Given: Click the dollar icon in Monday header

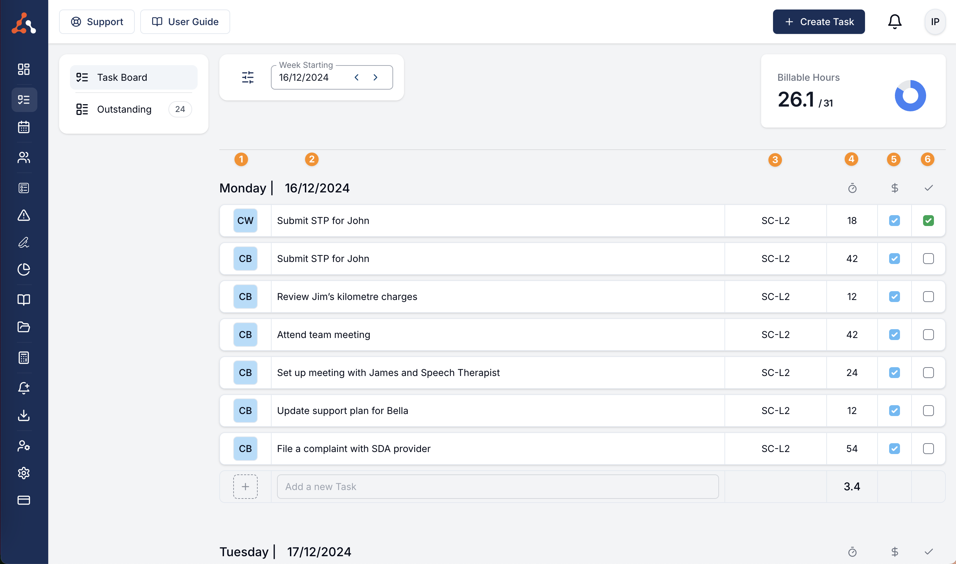Looking at the screenshot, I should (x=895, y=188).
